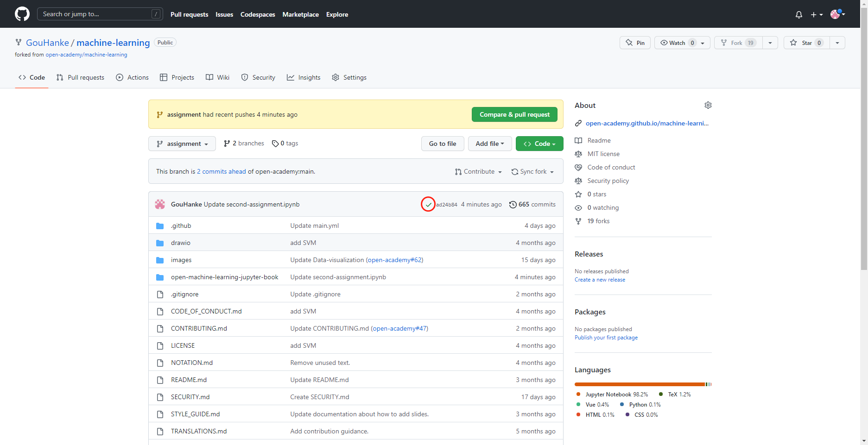This screenshot has width=868, height=445.
Task: Open the Add file dropdown
Action: tap(490, 144)
